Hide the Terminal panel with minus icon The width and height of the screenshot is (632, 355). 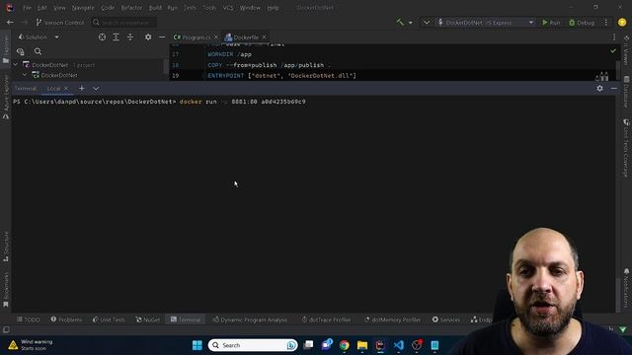pyautogui.click(x=614, y=88)
